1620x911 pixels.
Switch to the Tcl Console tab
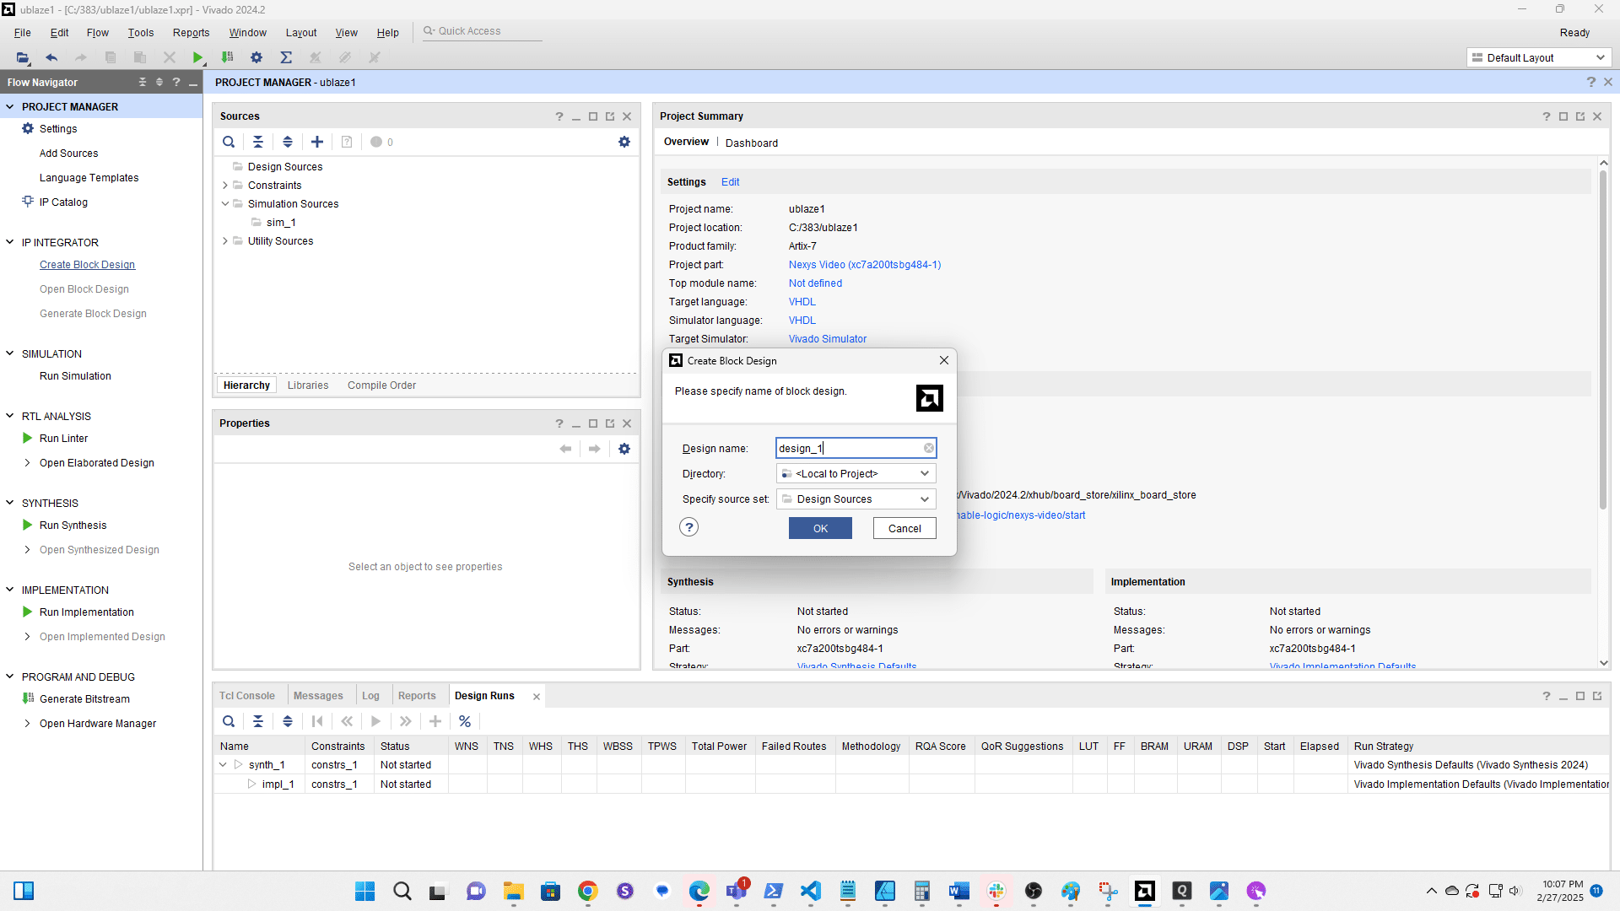(x=247, y=696)
